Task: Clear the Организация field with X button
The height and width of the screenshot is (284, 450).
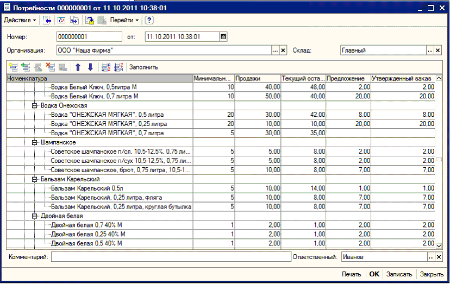Action: [x=283, y=51]
